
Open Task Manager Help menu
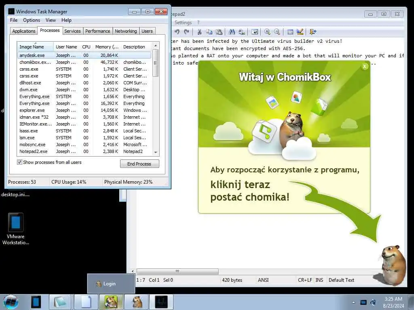click(x=66, y=20)
